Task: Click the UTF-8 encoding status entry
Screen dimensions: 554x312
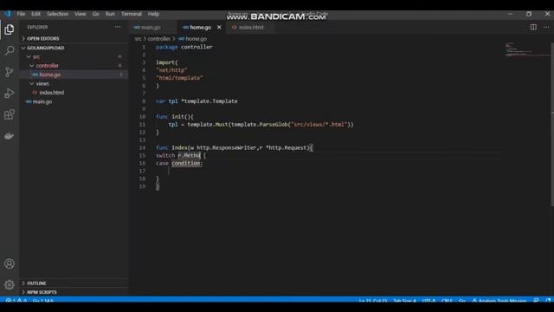Action: point(428,301)
